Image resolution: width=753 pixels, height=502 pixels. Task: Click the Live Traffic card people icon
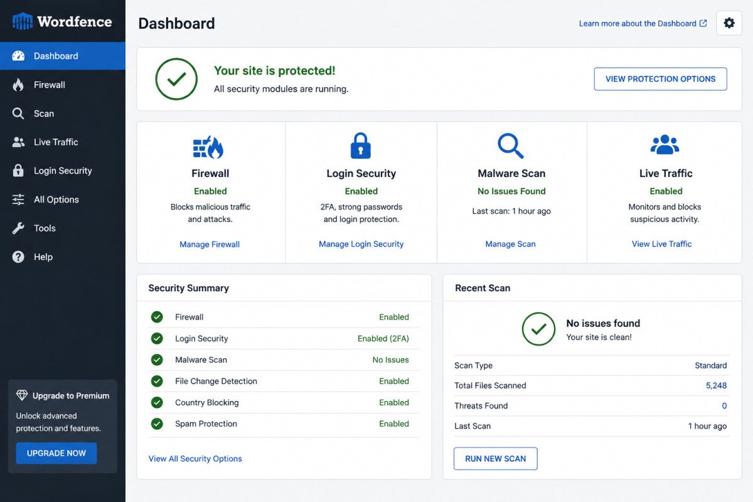665,145
